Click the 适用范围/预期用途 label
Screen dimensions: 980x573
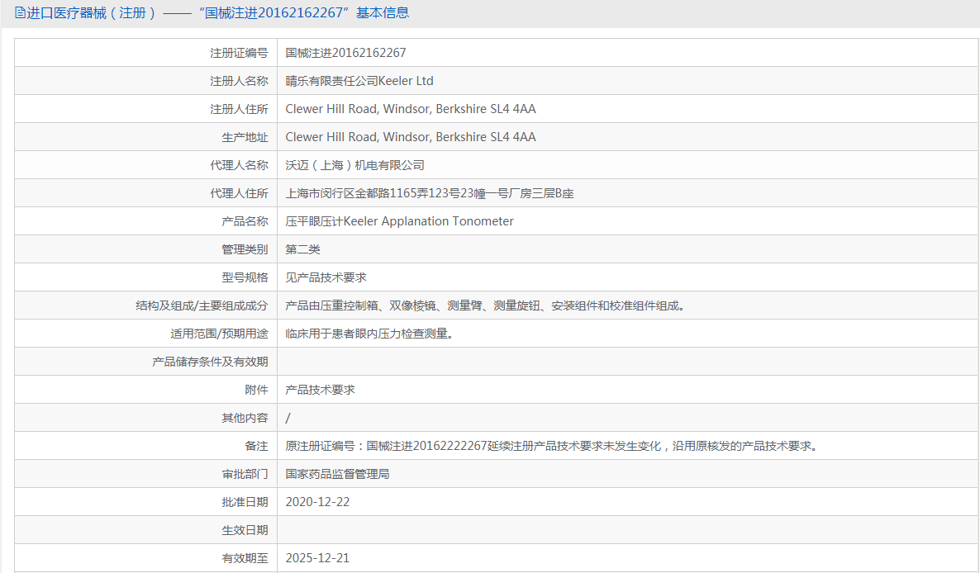point(219,334)
